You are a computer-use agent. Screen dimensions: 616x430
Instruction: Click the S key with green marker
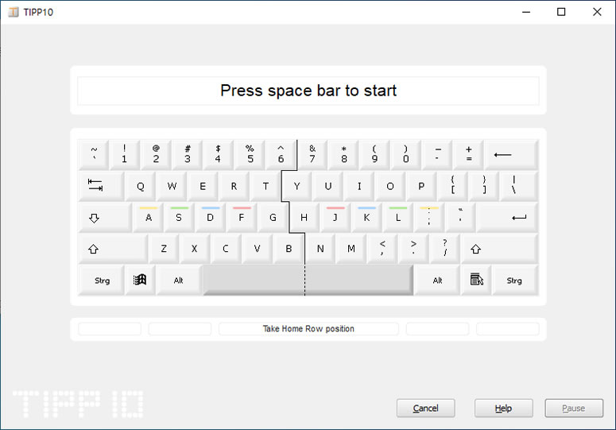tap(179, 218)
